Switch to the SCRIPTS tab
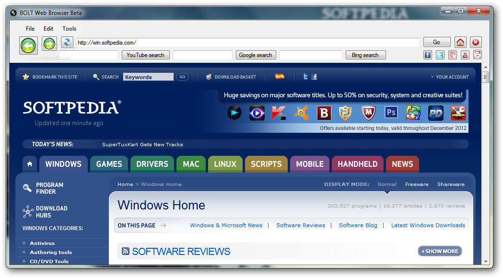This screenshot has height=278, width=503. tap(266, 164)
